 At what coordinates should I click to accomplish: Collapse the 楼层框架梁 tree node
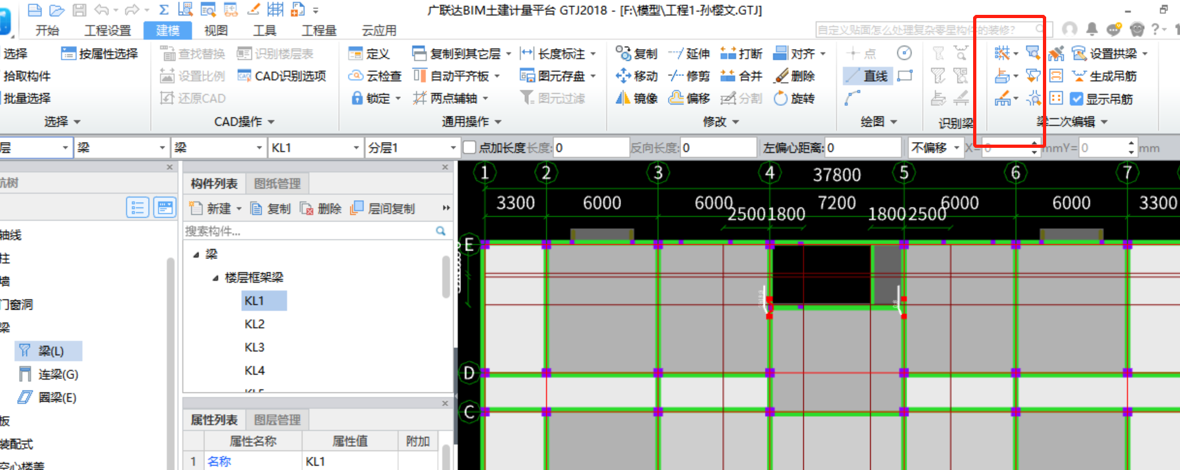(x=215, y=278)
